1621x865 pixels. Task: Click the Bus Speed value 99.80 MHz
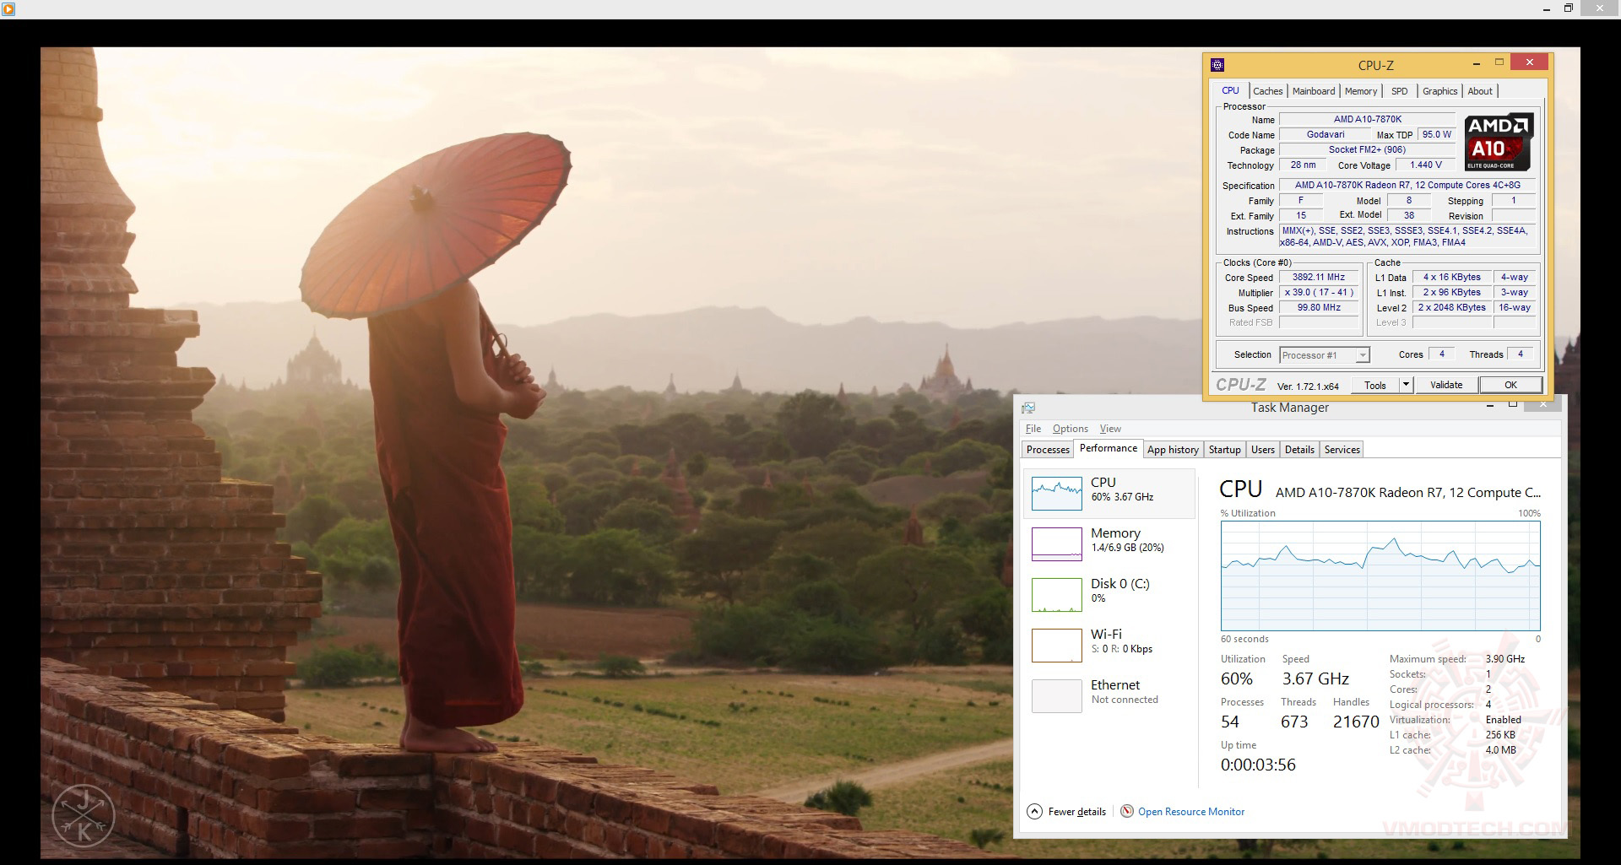point(1319,308)
